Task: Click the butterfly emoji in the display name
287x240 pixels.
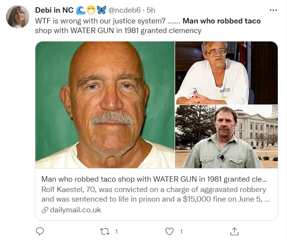Action: [102, 10]
